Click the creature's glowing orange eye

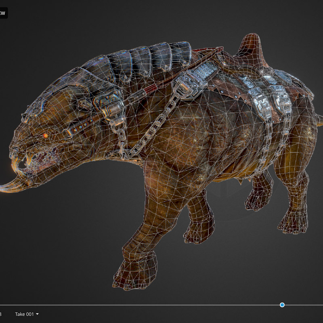pyautogui.click(x=45, y=135)
